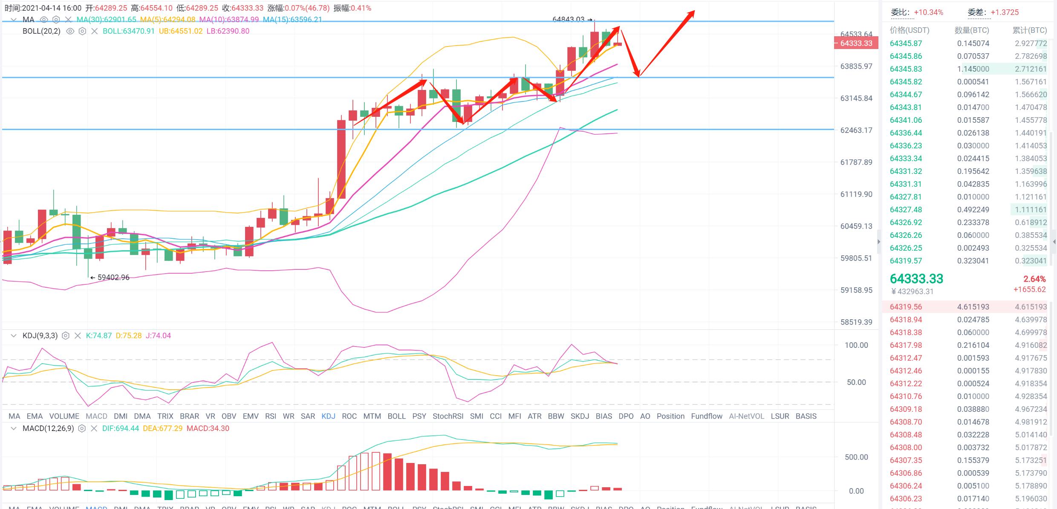Image resolution: width=1057 pixels, height=509 pixels.
Task: Click 价格(USDT) column header
Action: click(x=910, y=30)
